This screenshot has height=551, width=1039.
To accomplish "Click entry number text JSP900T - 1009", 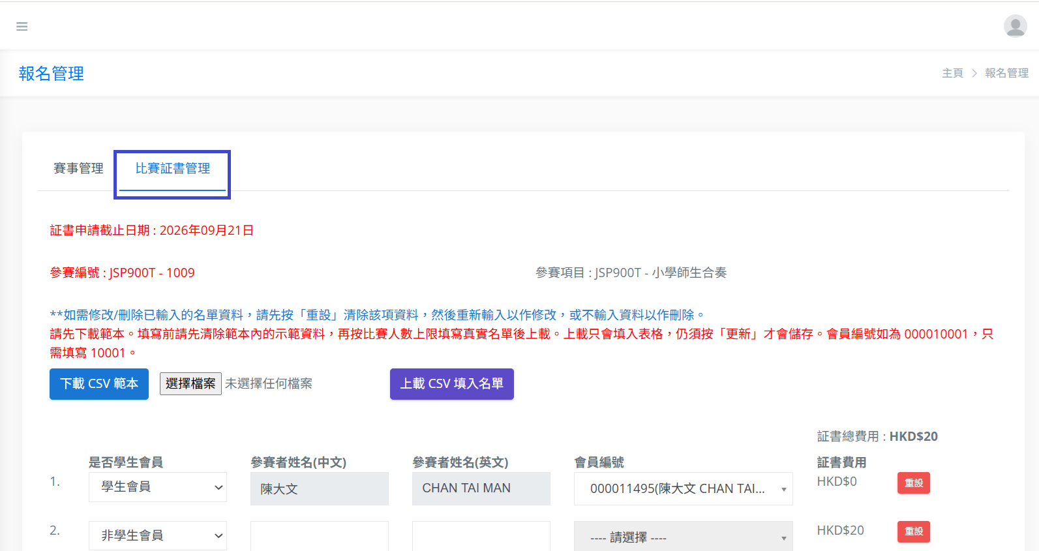I will tap(152, 273).
